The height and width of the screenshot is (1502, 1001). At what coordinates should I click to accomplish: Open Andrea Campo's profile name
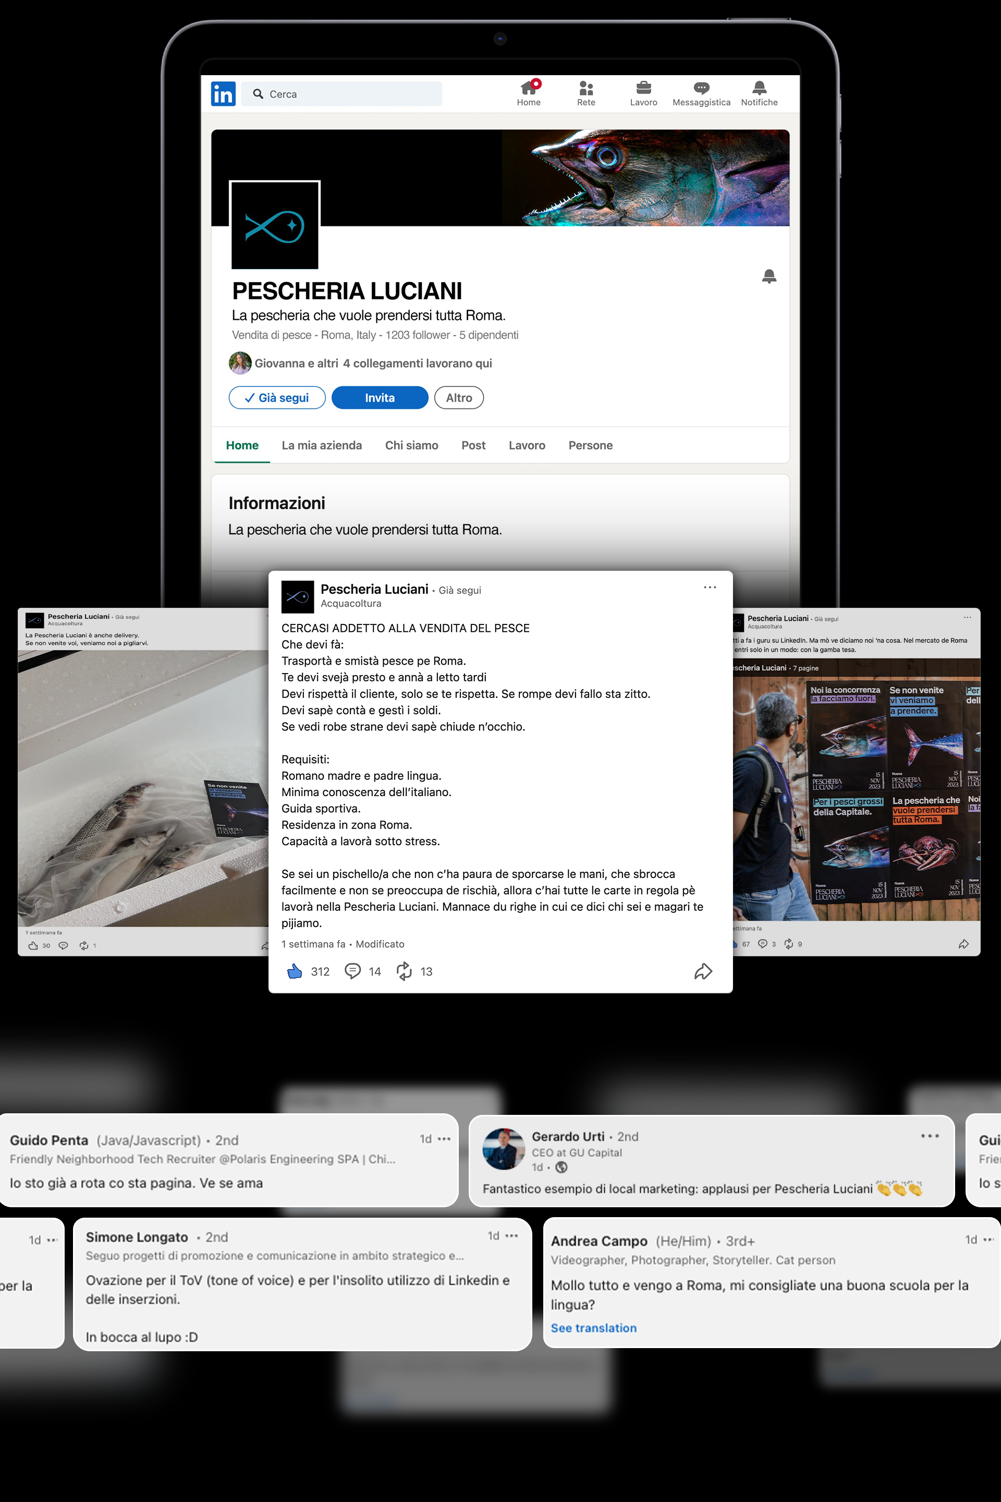tap(599, 1241)
